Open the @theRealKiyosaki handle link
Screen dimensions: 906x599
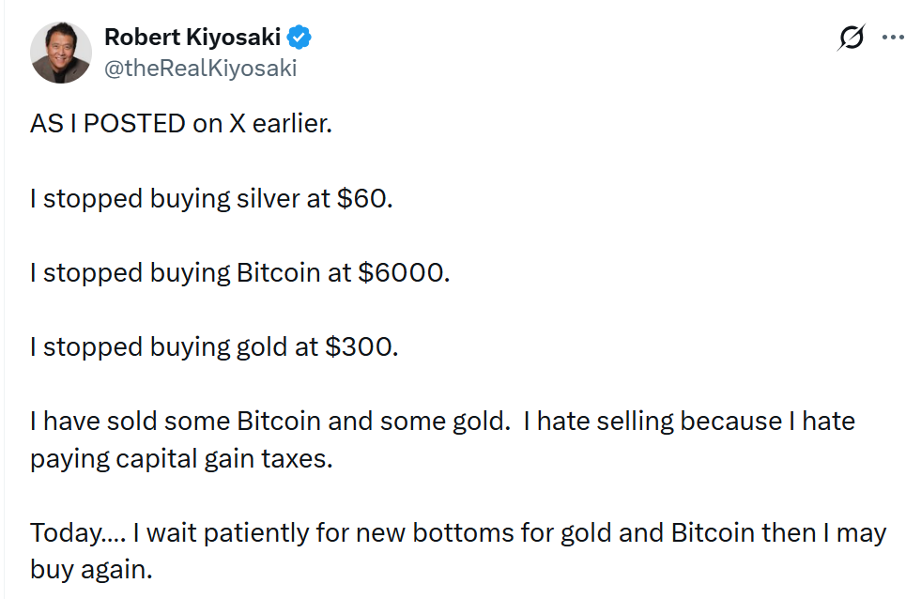click(x=200, y=68)
